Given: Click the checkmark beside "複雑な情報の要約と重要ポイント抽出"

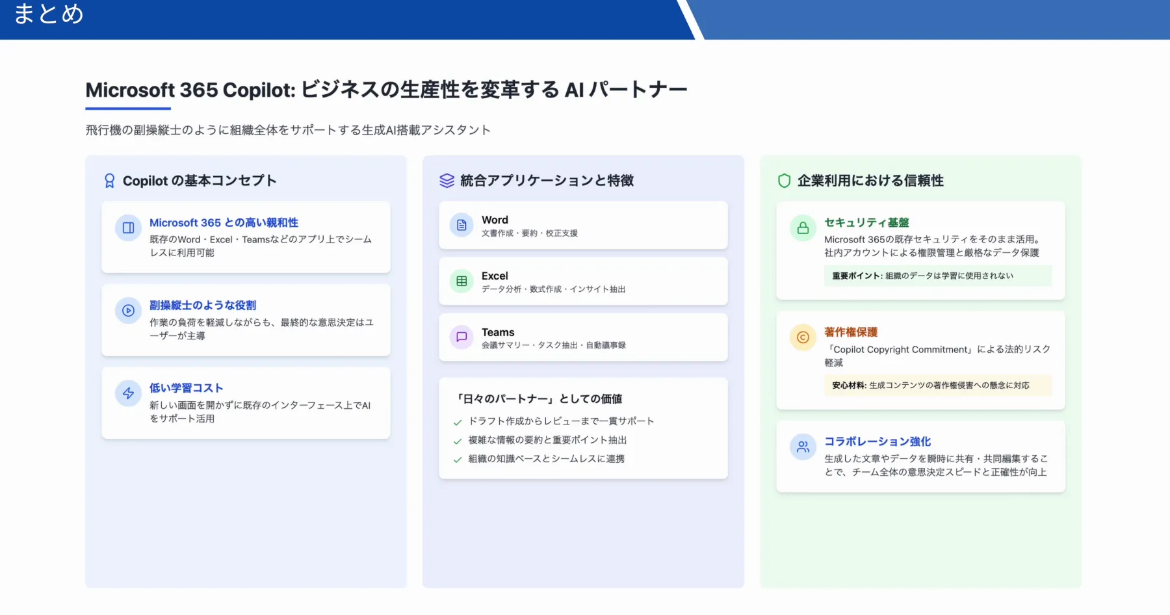Looking at the screenshot, I should pyautogui.click(x=458, y=441).
